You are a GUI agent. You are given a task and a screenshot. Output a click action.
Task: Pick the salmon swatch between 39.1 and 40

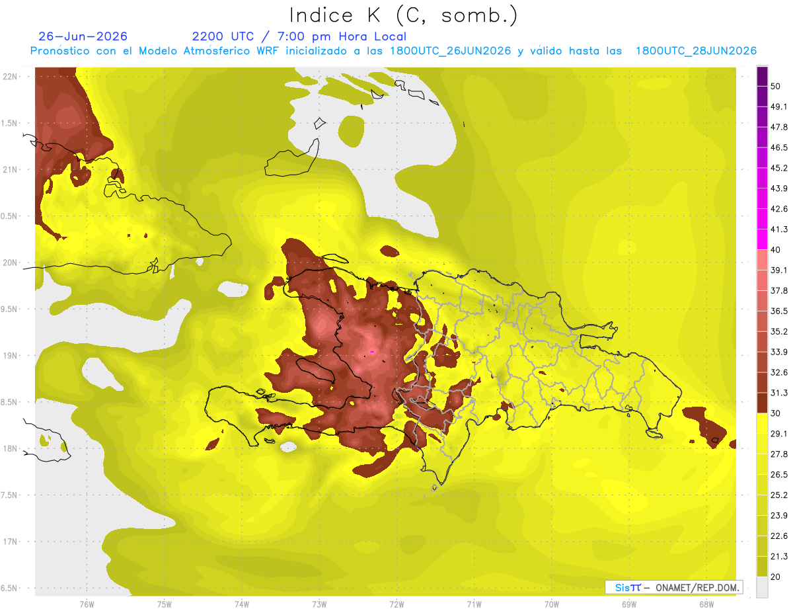point(762,260)
